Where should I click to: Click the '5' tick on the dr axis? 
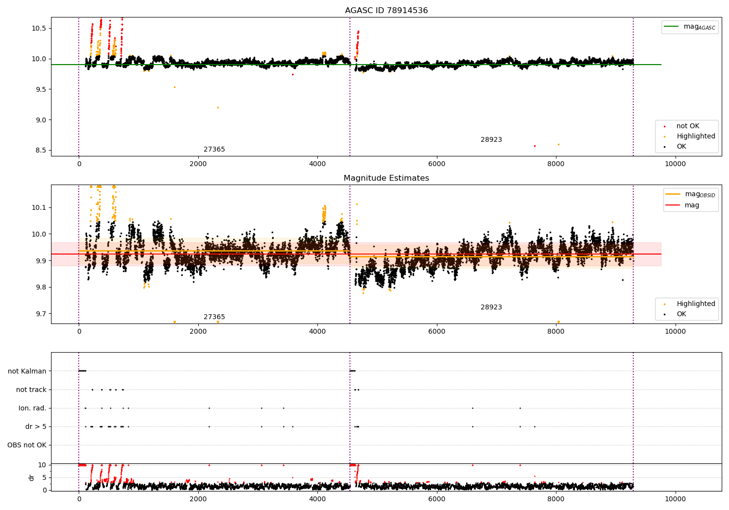coord(45,477)
